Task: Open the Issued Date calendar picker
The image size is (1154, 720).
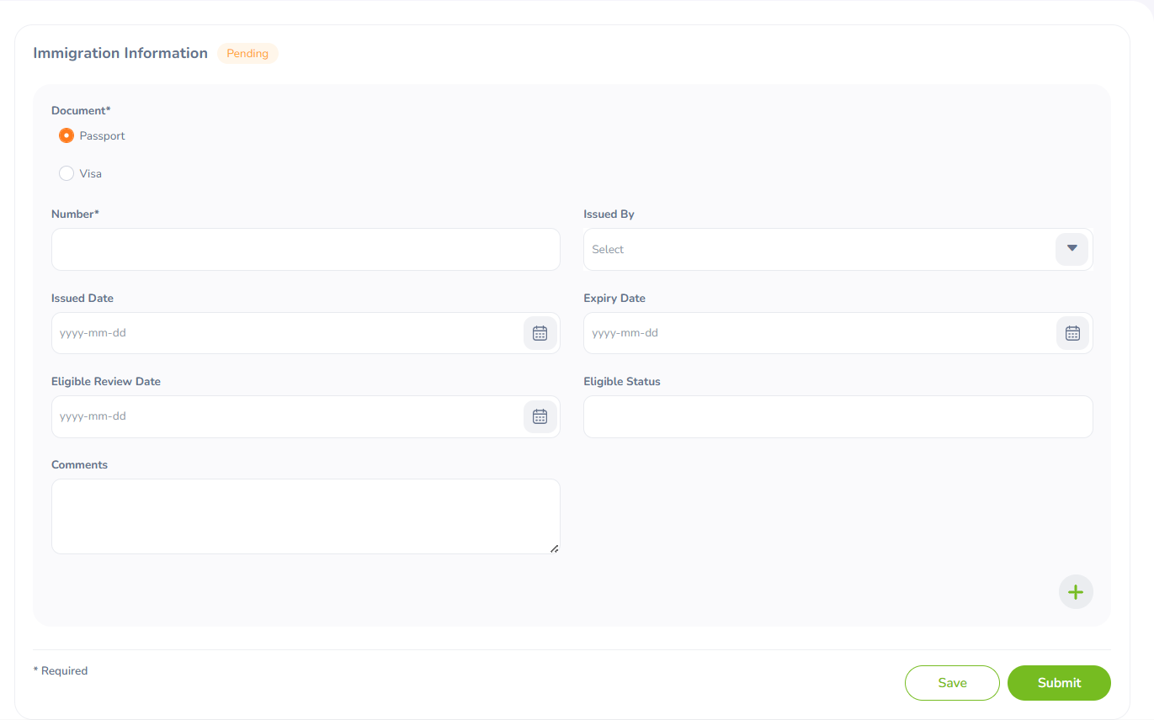Action: 540,333
